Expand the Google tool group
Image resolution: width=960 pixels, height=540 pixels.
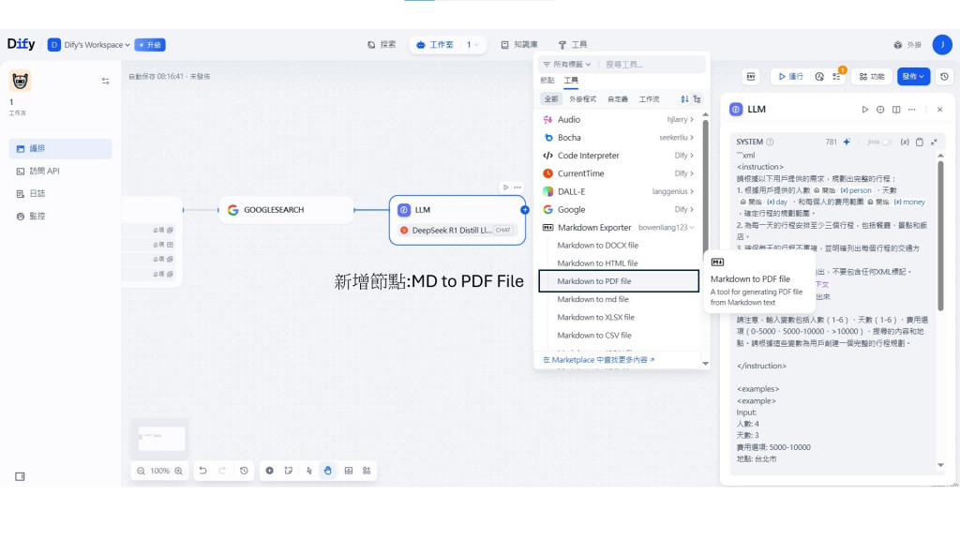pyautogui.click(x=619, y=209)
